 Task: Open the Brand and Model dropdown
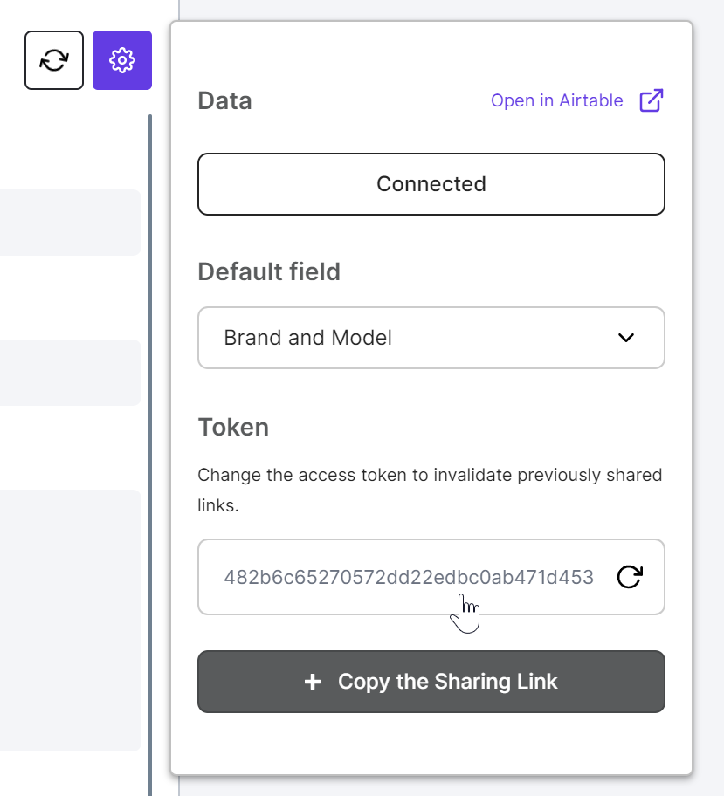tap(431, 338)
